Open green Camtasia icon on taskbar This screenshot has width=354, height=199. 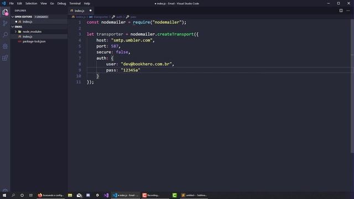click(x=175, y=195)
